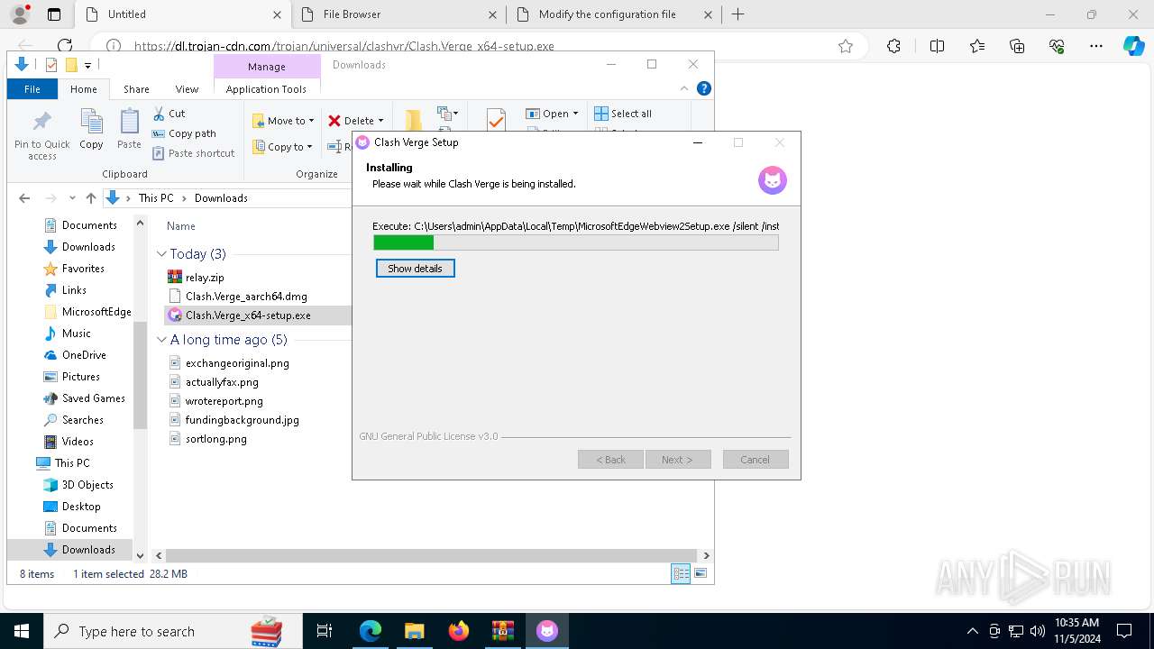Open the Move to dropdown
This screenshot has width=1154, height=649.
283,121
